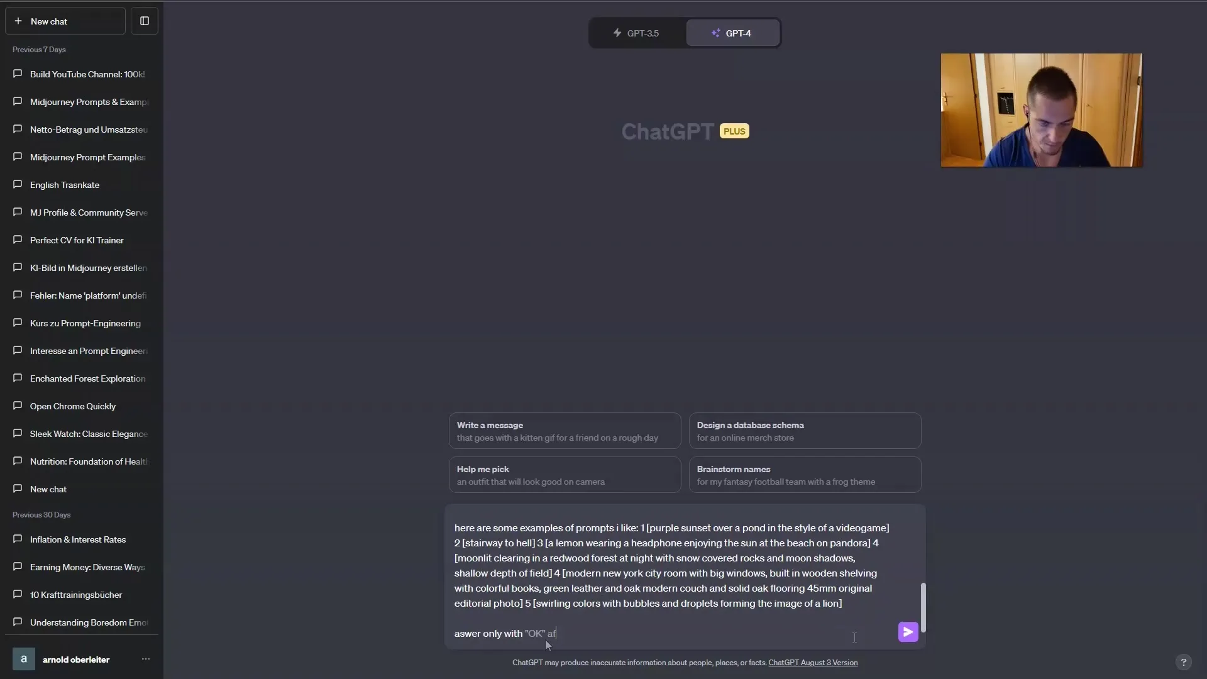The width and height of the screenshot is (1207, 679).
Task: Click the Edit/Compose icon top sidebar
Action: [x=144, y=21]
